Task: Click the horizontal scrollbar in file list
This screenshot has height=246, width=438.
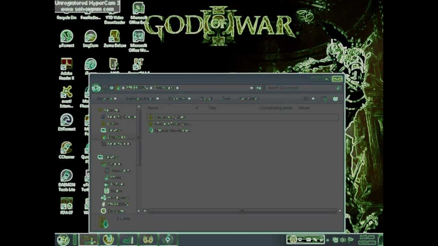Action: click(x=242, y=211)
